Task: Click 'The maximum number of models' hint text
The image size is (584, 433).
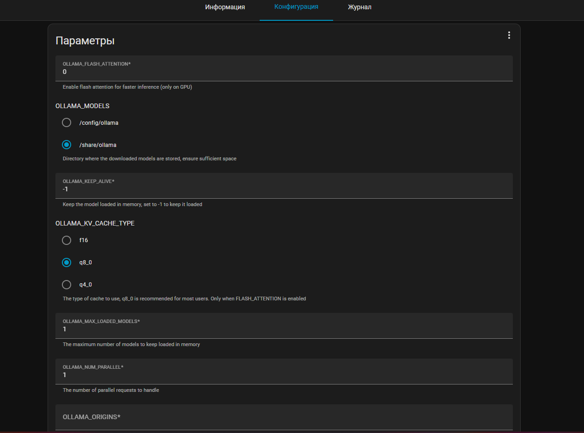Action: click(131, 344)
